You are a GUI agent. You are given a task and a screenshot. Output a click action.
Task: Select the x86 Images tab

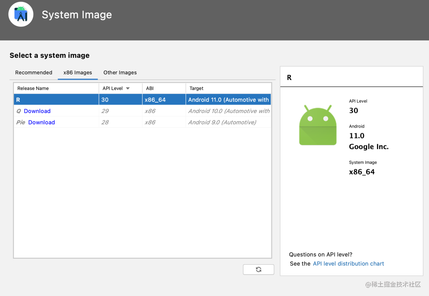coord(77,73)
